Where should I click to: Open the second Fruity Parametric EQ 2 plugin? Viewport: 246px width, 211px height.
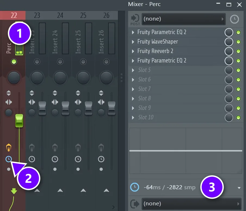tap(162, 61)
